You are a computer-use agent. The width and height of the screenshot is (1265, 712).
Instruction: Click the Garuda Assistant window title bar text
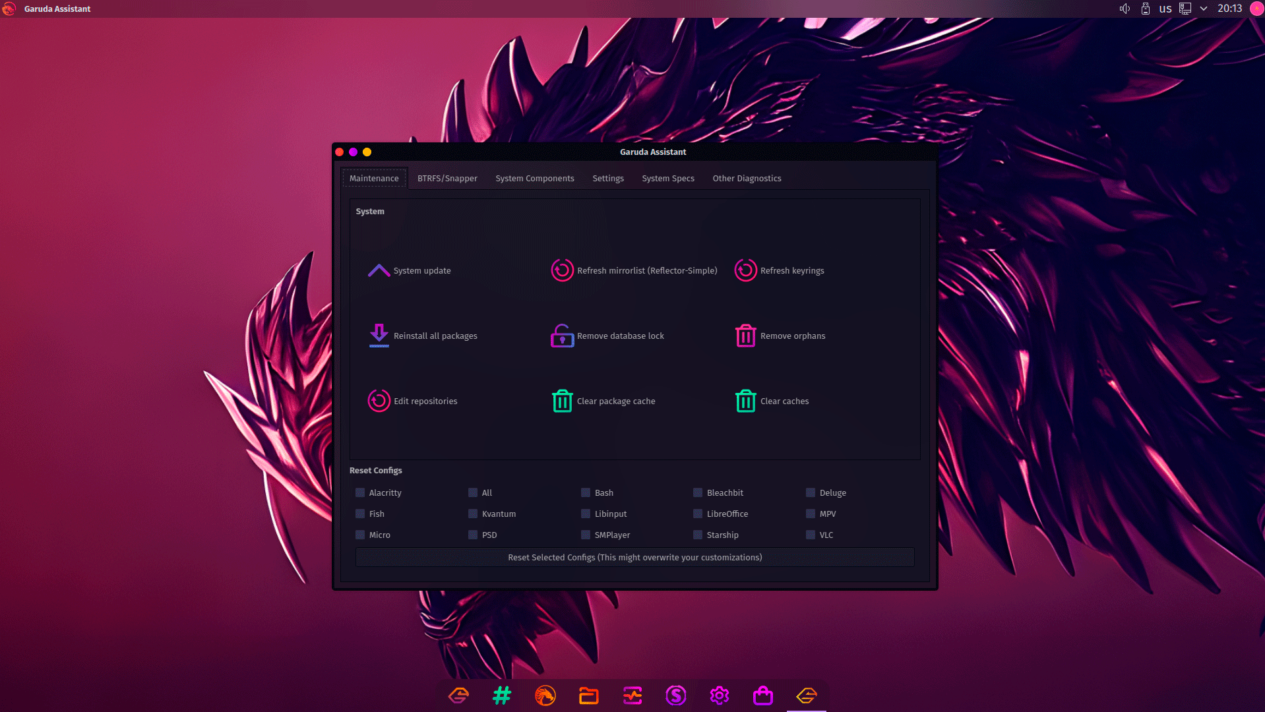pyautogui.click(x=653, y=152)
